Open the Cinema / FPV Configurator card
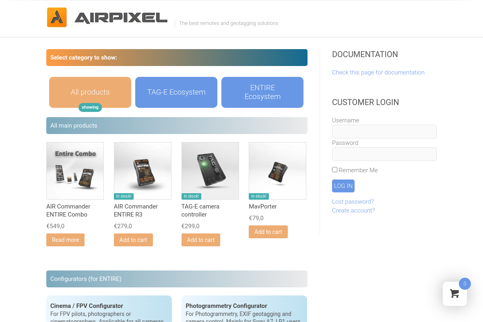Screen dimensions: 483x322 [x=109, y=309]
